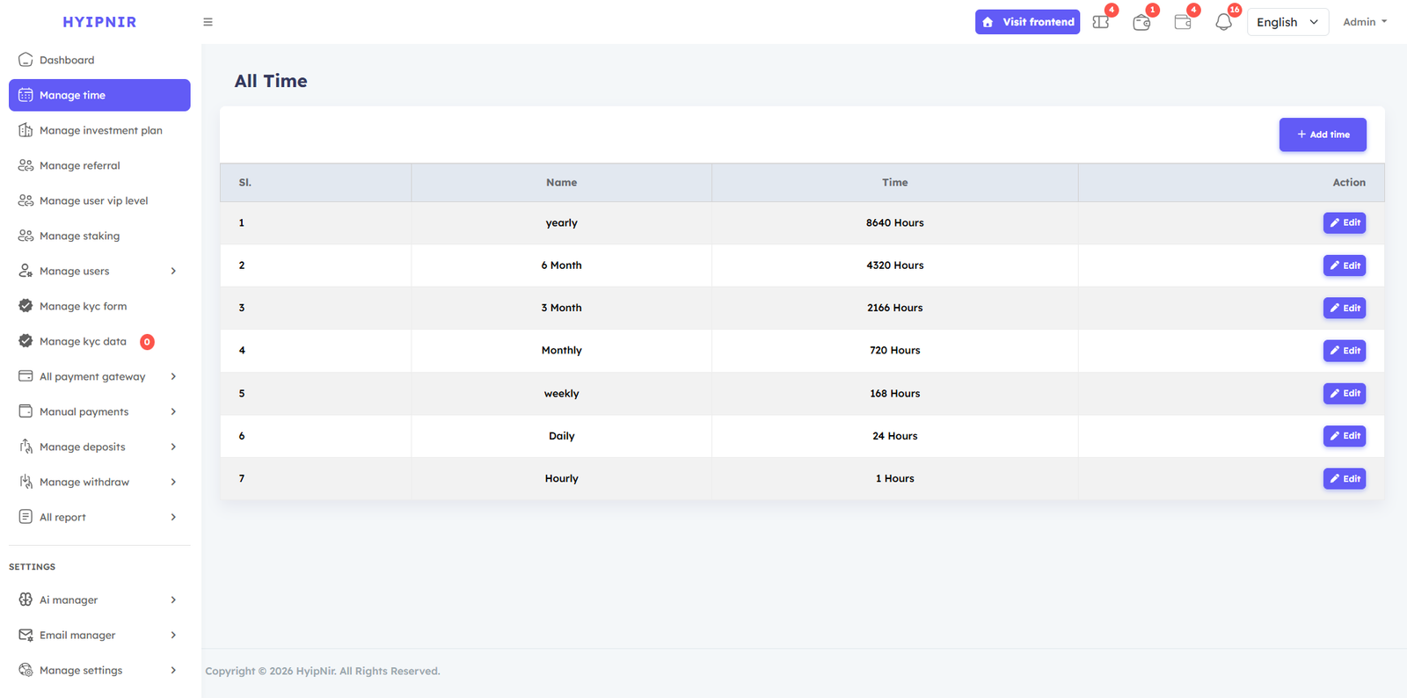Click the hamburger sidebar toggle icon
The height and width of the screenshot is (698, 1407).
coord(208,22)
